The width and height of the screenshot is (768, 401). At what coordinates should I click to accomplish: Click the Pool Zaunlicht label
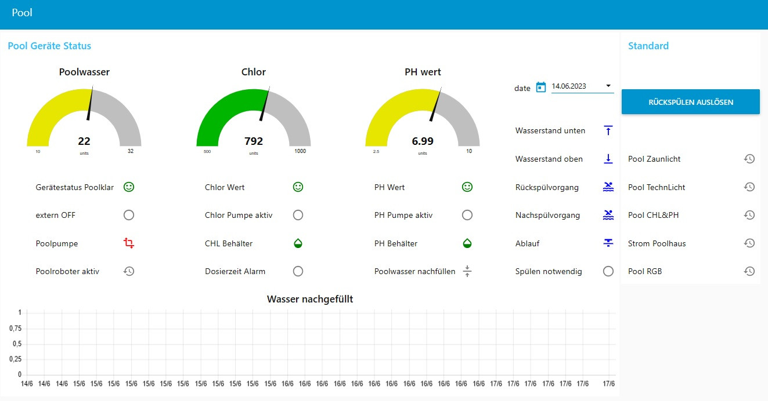click(x=654, y=159)
